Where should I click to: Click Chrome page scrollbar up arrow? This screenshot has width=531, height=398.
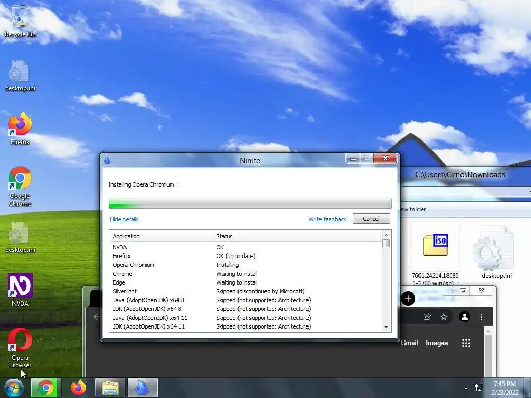tap(488, 331)
